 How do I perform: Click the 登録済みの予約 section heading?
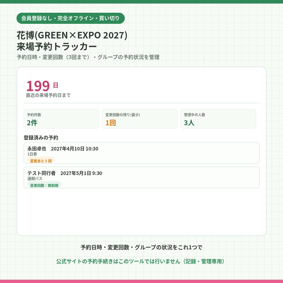(41, 138)
